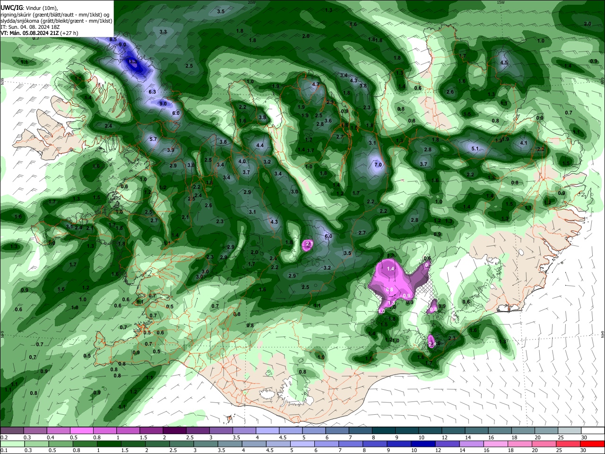Screen dimensions: 605x454
Task: Click the small pink snow spot labeled 2.4
Action: (x=431, y=341)
